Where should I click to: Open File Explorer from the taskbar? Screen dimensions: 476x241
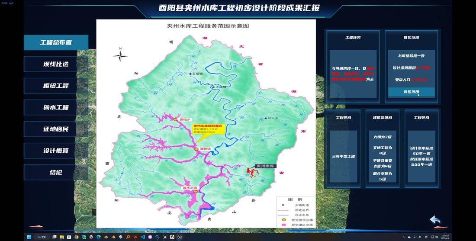click(61, 237)
